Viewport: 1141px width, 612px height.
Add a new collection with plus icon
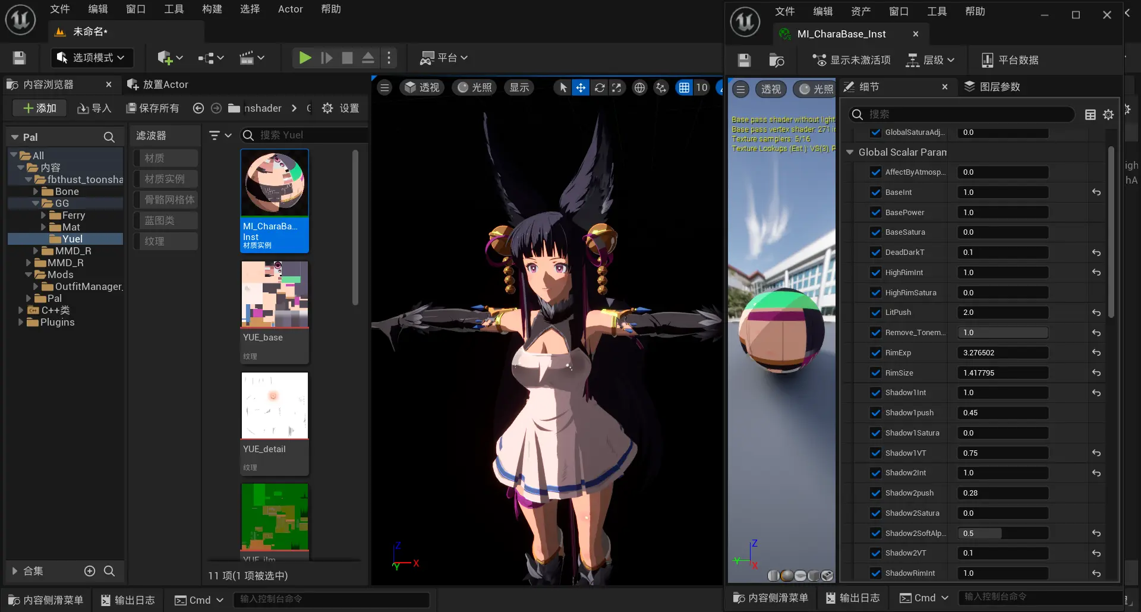point(90,571)
